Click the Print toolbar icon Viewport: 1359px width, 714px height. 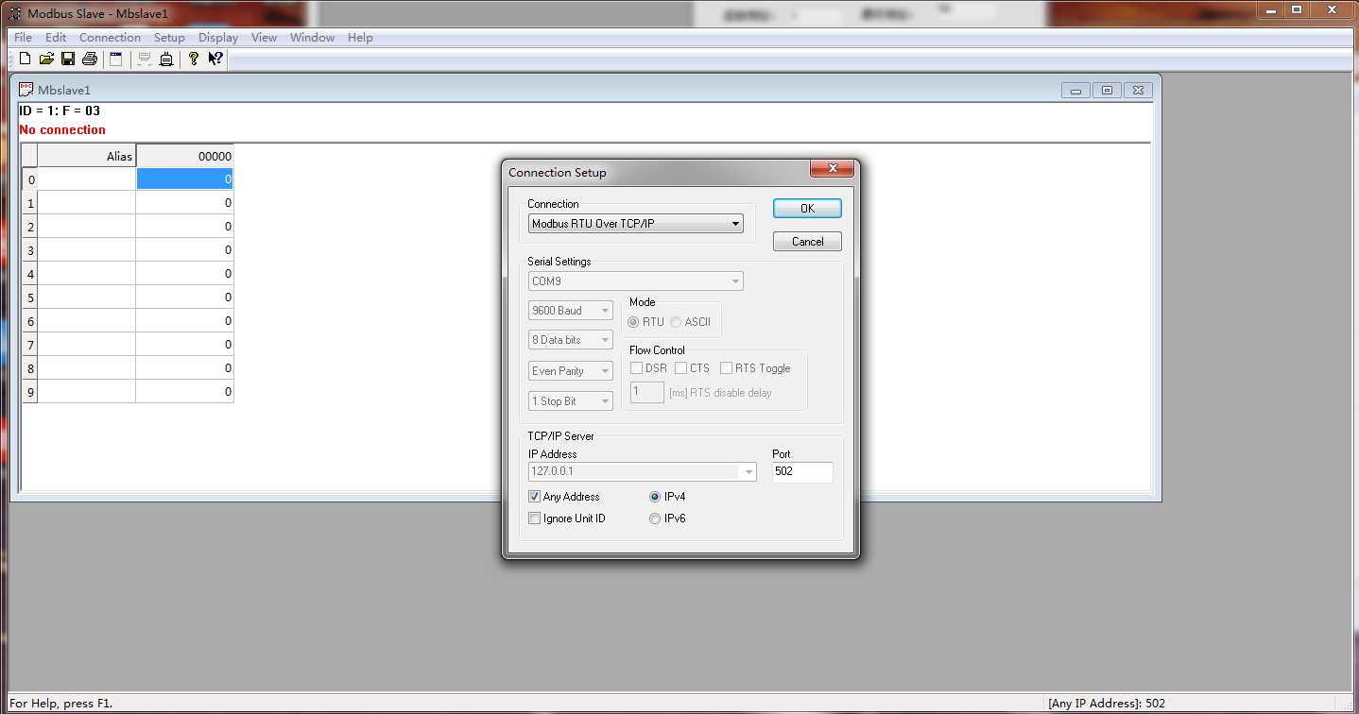90,59
